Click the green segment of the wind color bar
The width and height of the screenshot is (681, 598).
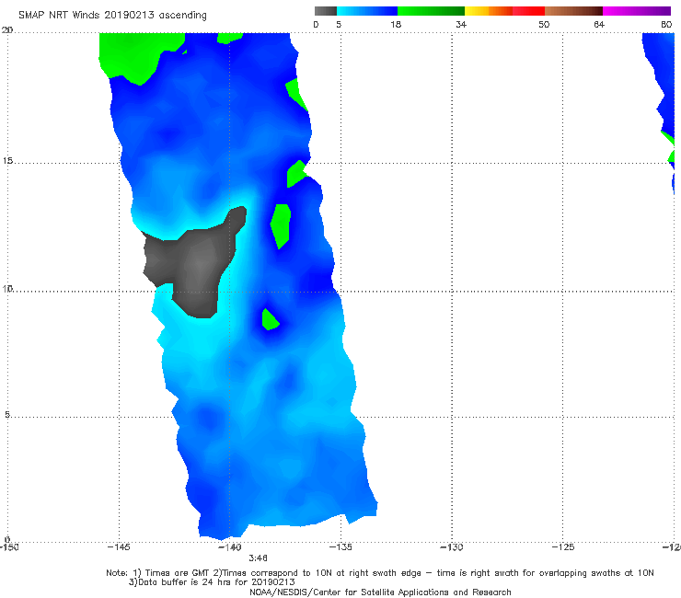(x=431, y=11)
